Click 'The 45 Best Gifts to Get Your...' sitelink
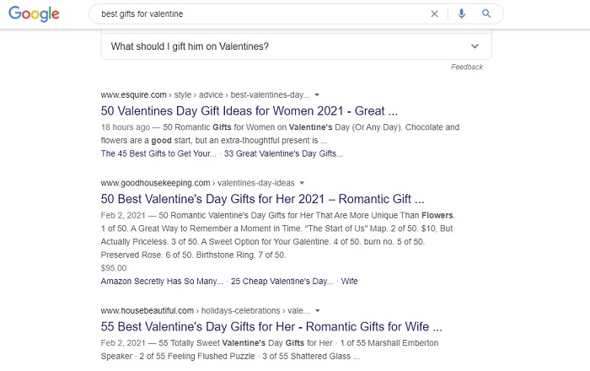 [158, 153]
